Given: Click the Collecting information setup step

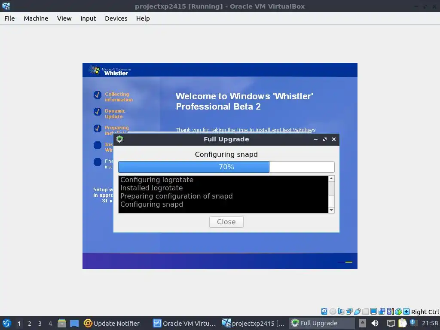Looking at the screenshot, I should (x=119, y=97).
